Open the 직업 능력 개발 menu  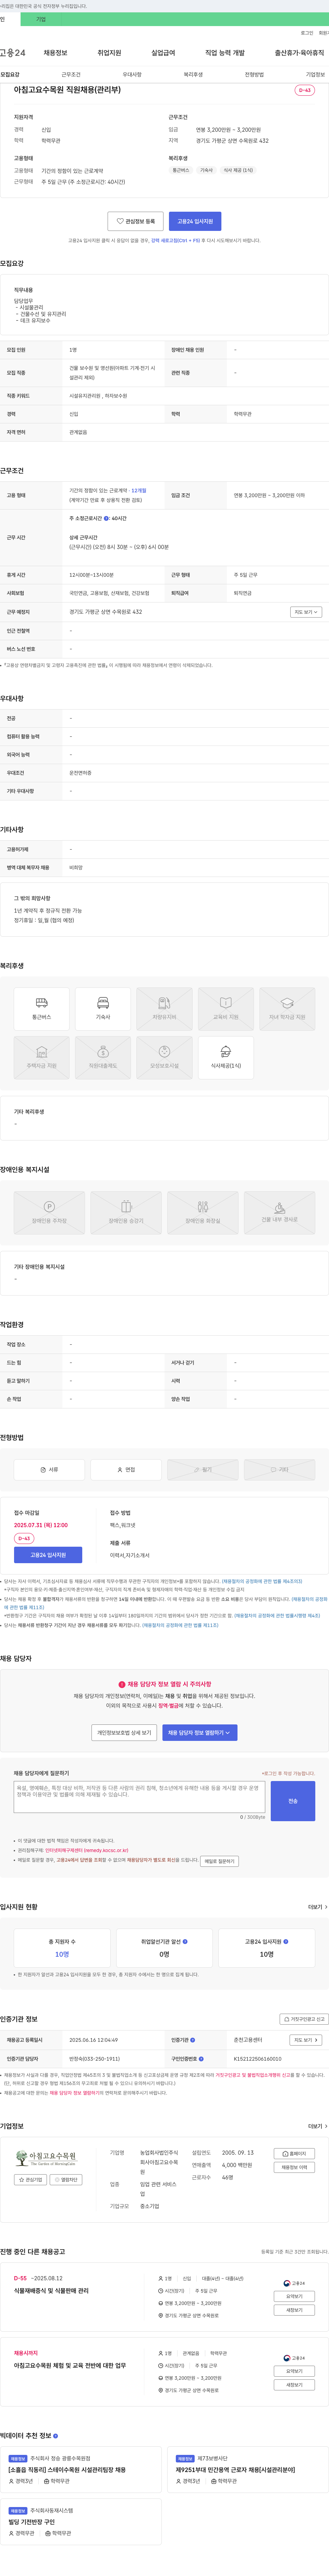point(225,53)
